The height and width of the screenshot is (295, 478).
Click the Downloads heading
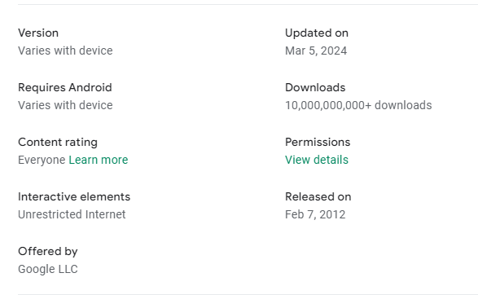click(x=315, y=87)
